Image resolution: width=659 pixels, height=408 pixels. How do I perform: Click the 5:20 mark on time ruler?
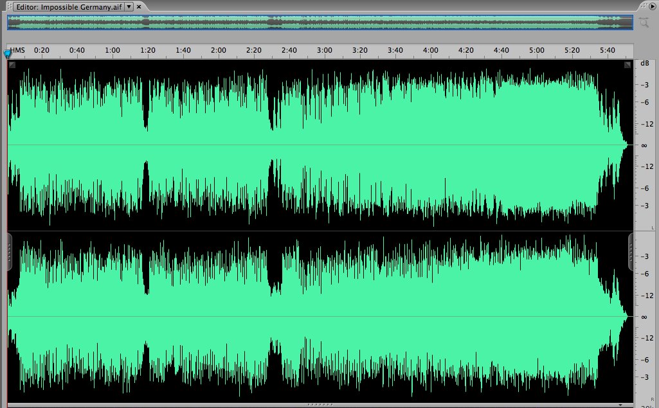coord(572,50)
